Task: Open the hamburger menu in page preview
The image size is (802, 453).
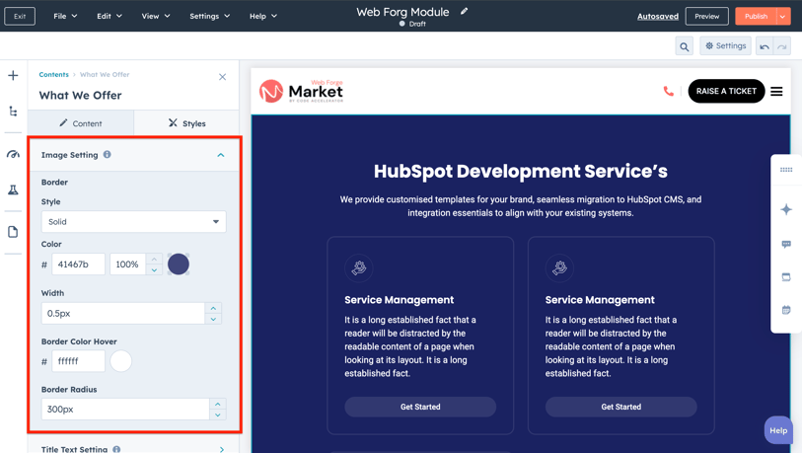Action: 776,92
